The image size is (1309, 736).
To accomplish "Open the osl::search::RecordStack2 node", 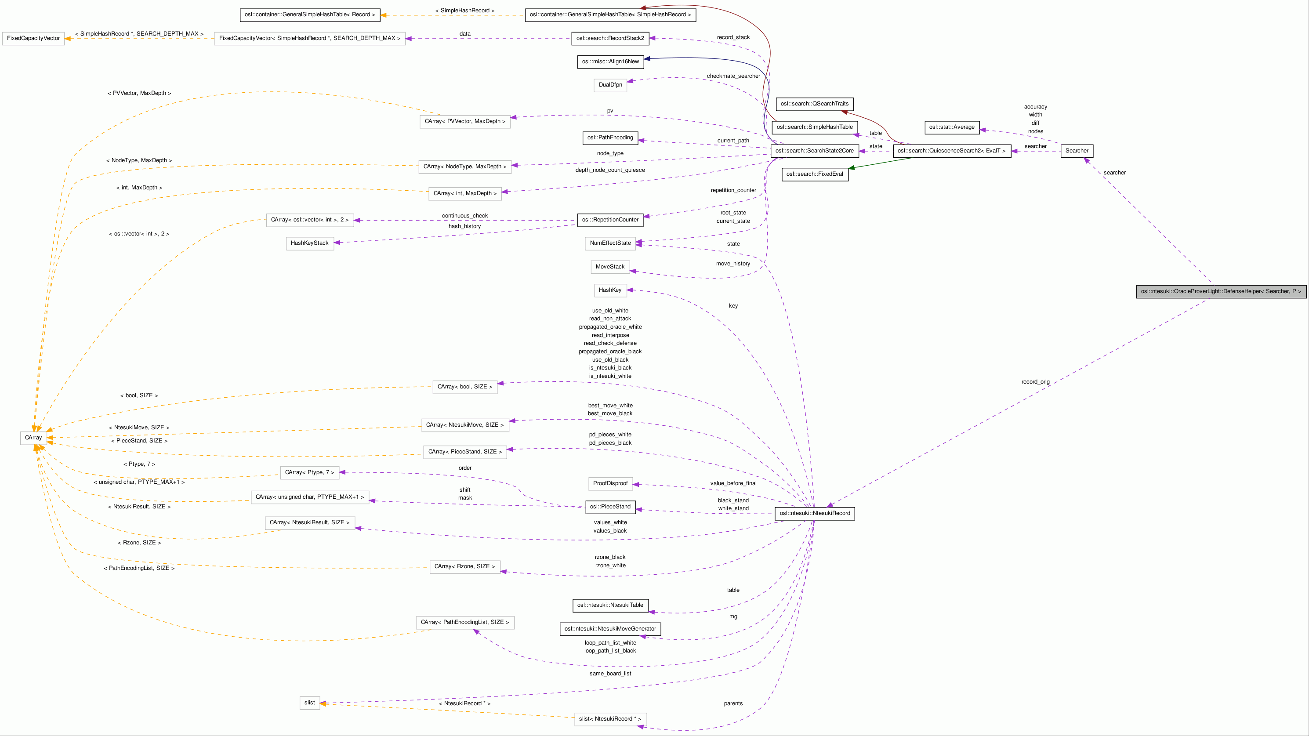I will (610, 39).
